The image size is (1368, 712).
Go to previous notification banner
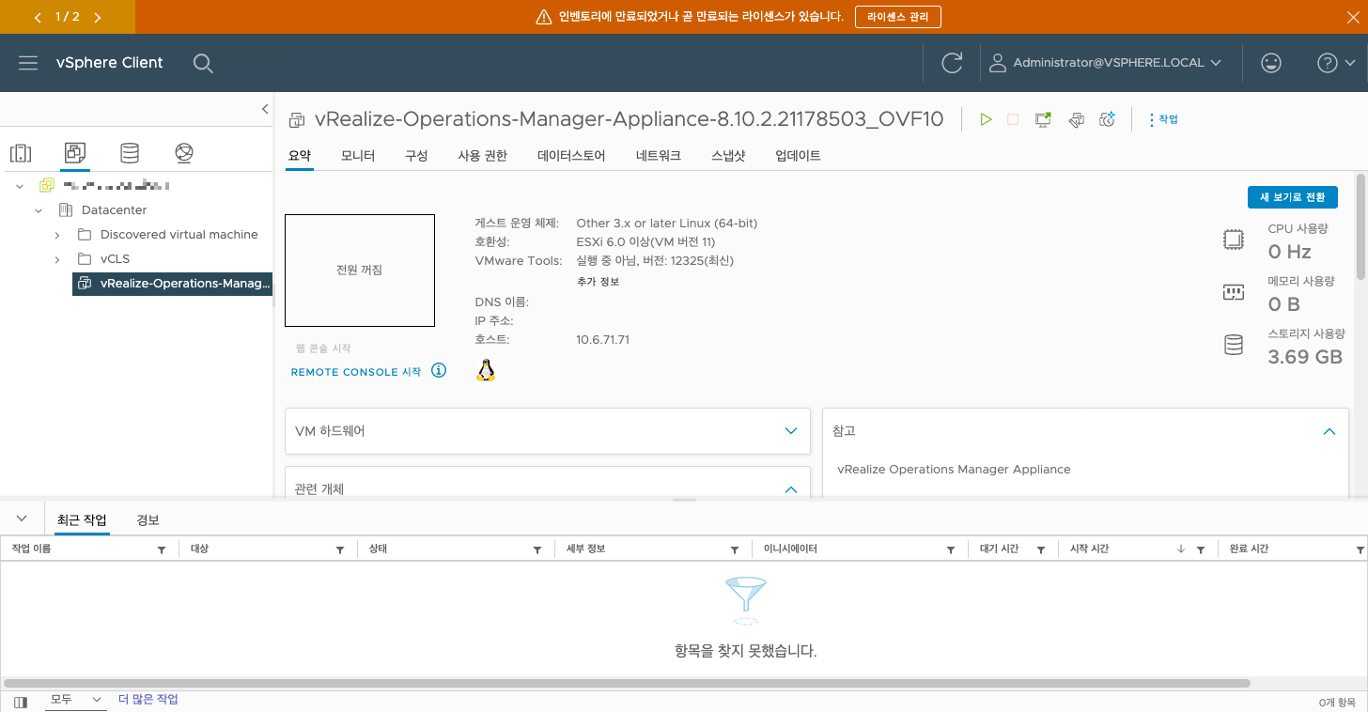[x=38, y=17]
